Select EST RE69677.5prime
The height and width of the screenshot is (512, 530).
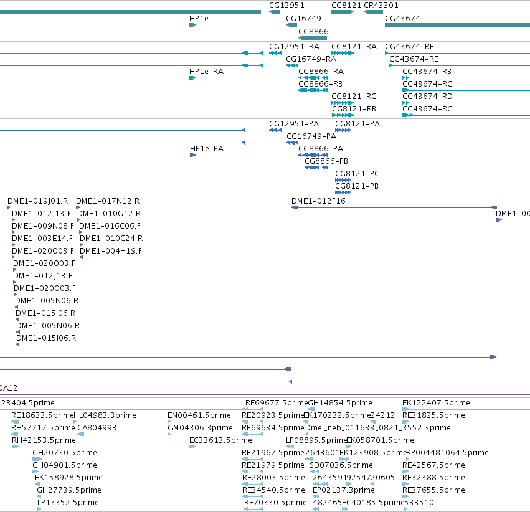(x=277, y=403)
